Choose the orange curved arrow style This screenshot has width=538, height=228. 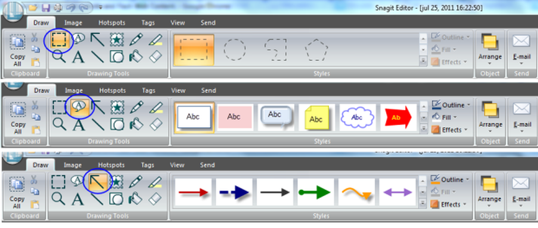356,192
